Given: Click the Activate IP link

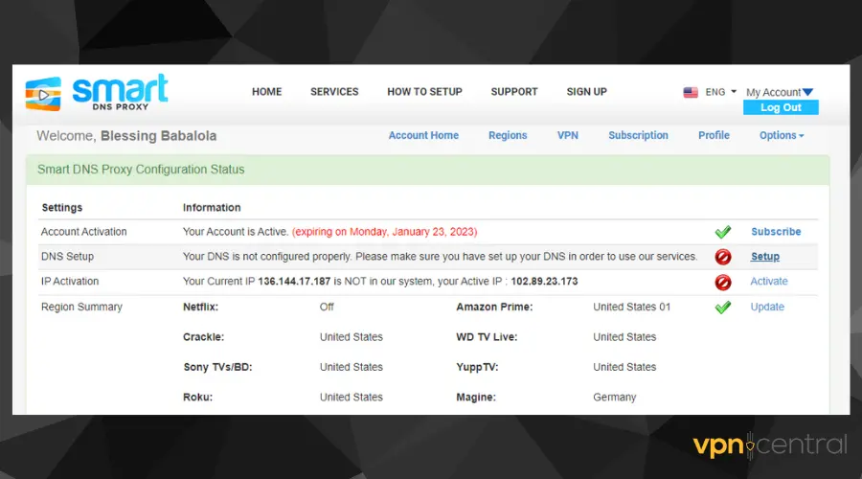Looking at the screenshot, I should (768, 281).
